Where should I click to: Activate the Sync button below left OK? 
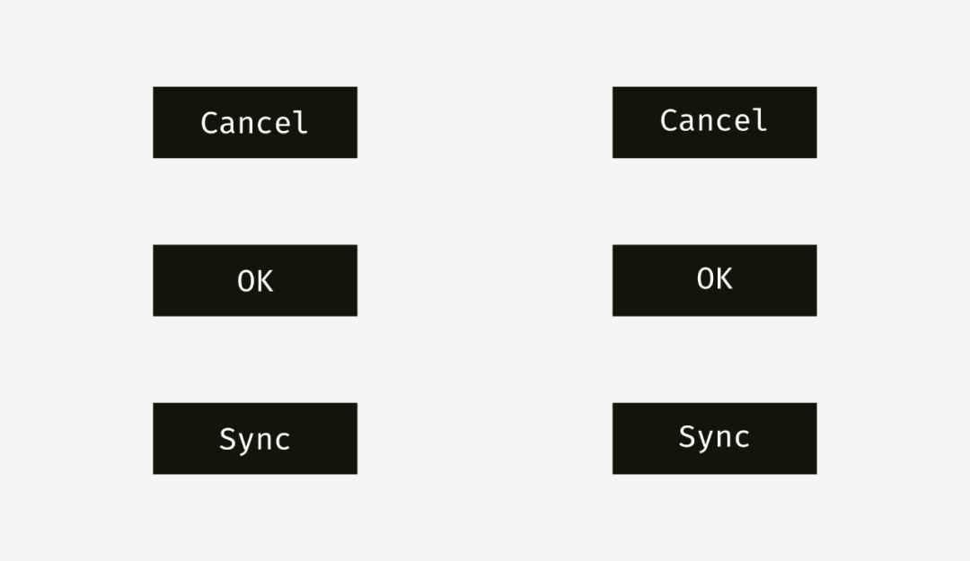point(255,439)
